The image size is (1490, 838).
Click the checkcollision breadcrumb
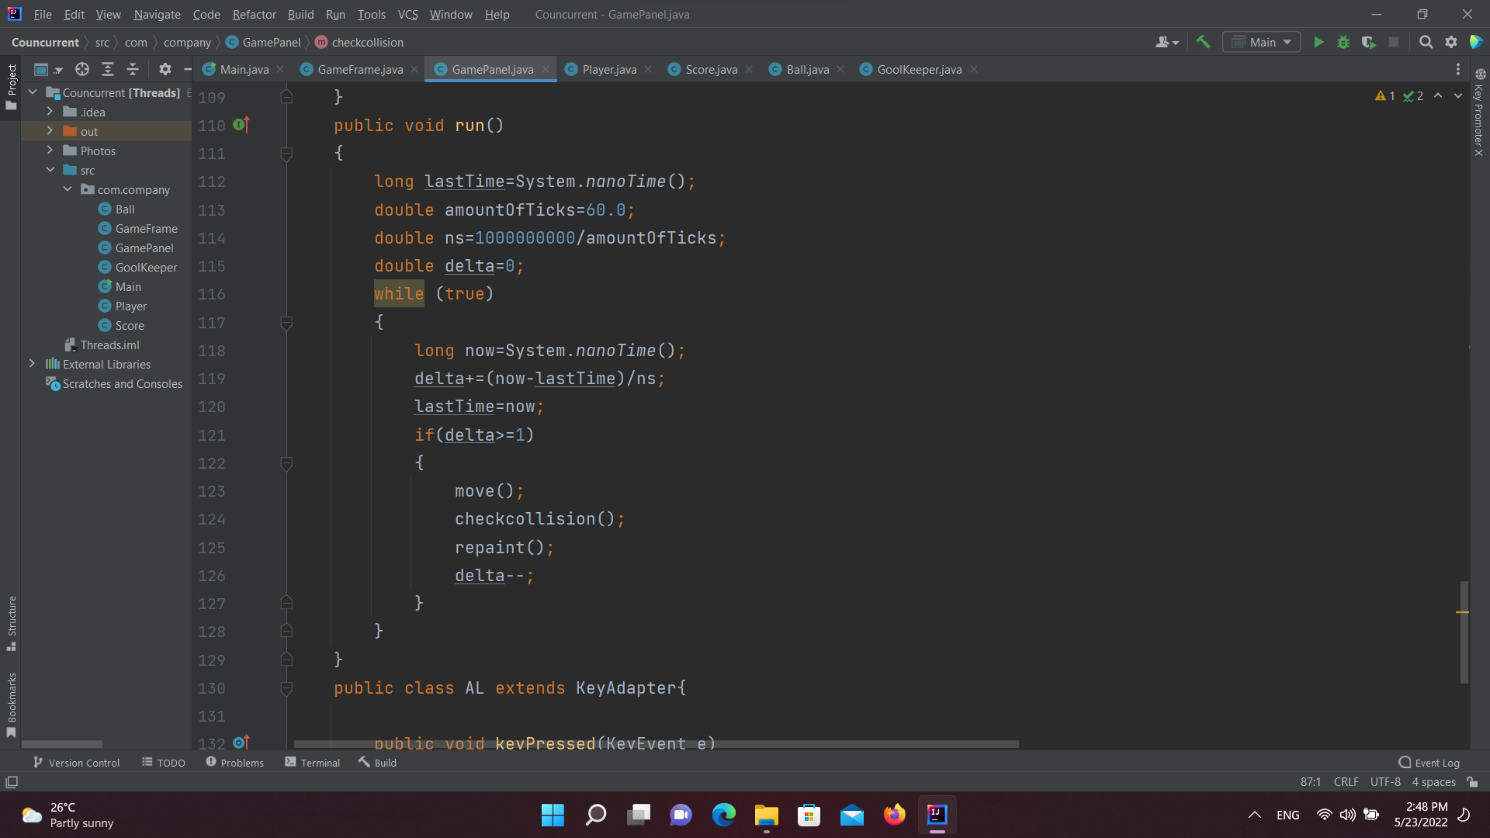(366, 42)
